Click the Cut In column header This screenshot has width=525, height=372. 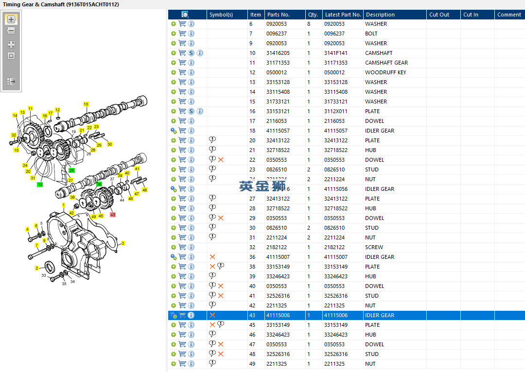(x=477, y=15)
